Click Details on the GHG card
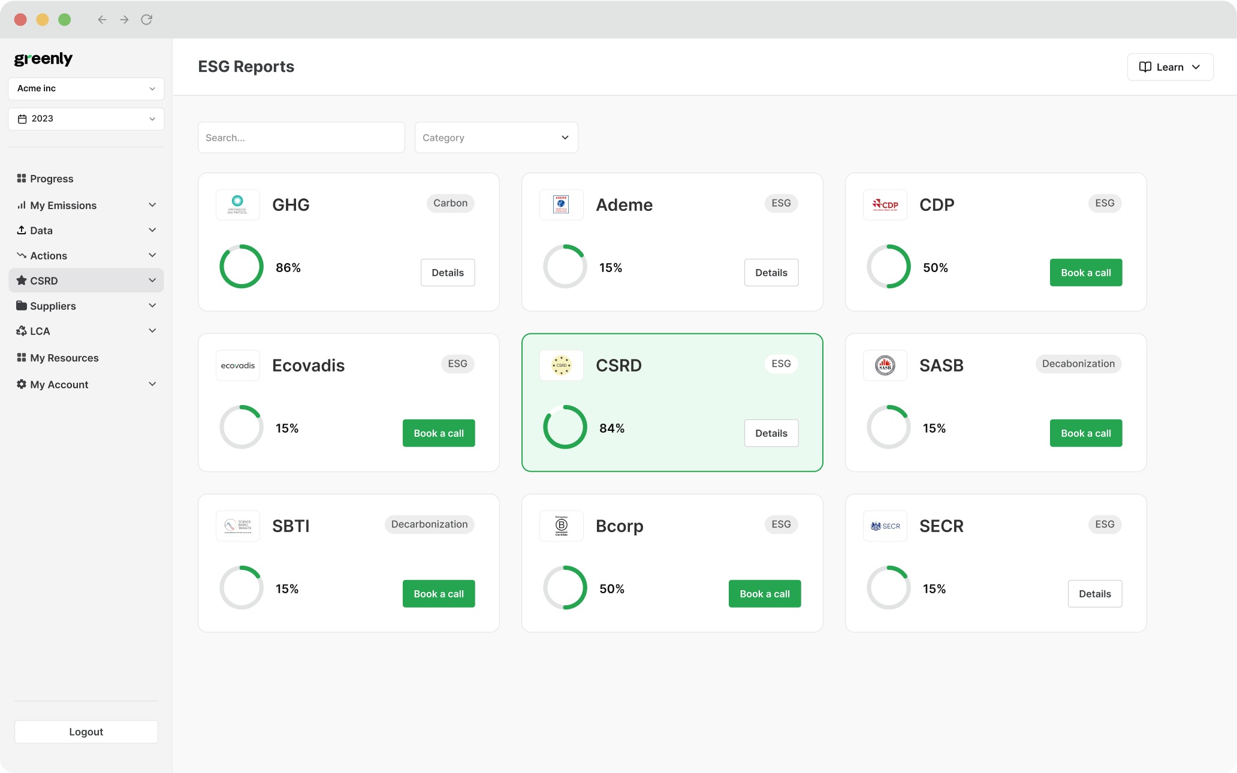This screenshot has width=1237, height=773. [x=447, y=273]
